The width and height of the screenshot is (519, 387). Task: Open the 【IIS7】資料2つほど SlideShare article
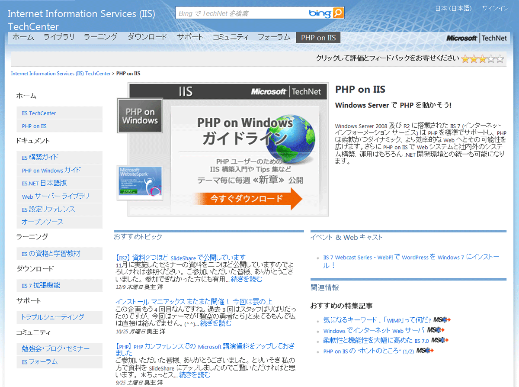coord(180,257)
